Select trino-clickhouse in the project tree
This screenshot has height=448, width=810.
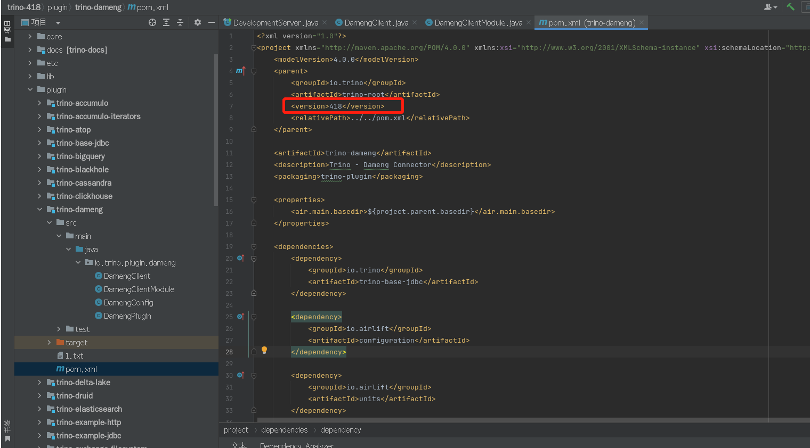[84, 196]
